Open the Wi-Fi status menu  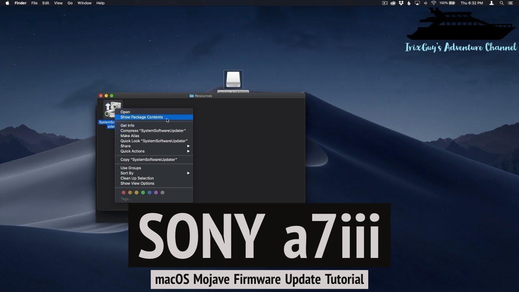tap(433, 3)
